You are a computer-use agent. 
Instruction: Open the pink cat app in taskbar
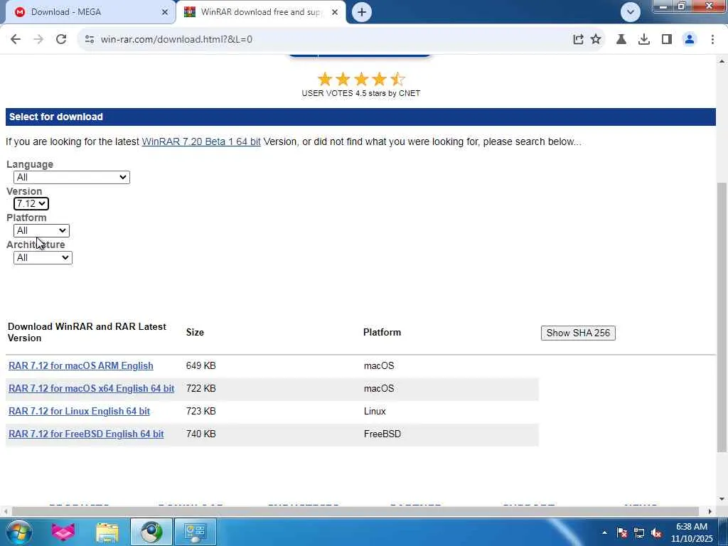pyautogui.click(x=63, y=532)
